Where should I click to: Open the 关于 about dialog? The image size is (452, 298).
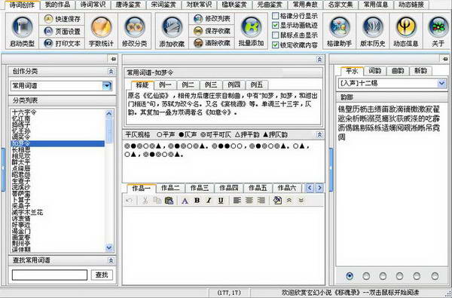438,31
